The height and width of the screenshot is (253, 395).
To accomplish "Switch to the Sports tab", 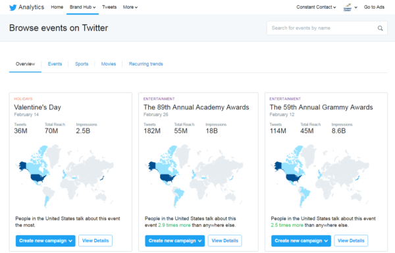I will click(82, 64).
